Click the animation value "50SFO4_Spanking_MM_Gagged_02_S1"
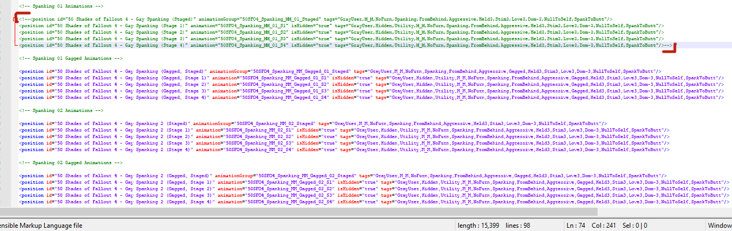The image size is (732, 231). (x=291, y=182)
